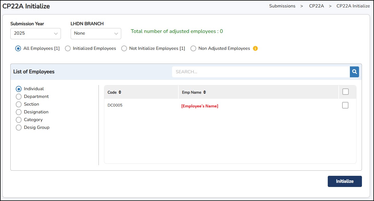
Task: Go to Submissions breadcrumb
Action: (x=282, y=6)
